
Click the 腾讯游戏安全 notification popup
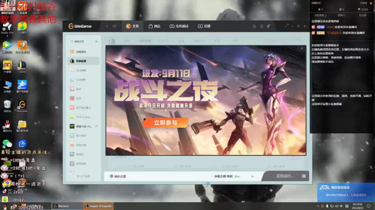(x=346, y=192)
